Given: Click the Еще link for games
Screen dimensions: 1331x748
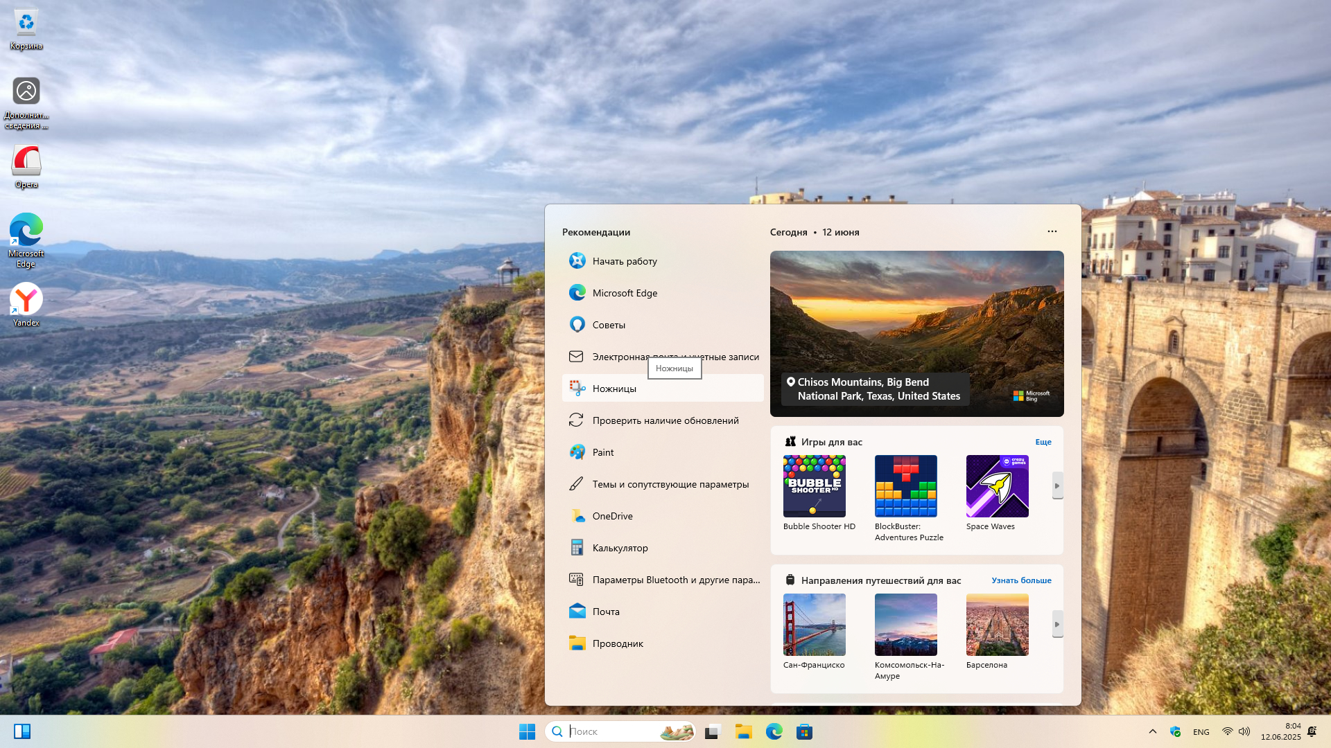Looking at the screenshot, I should [1043, 442].
